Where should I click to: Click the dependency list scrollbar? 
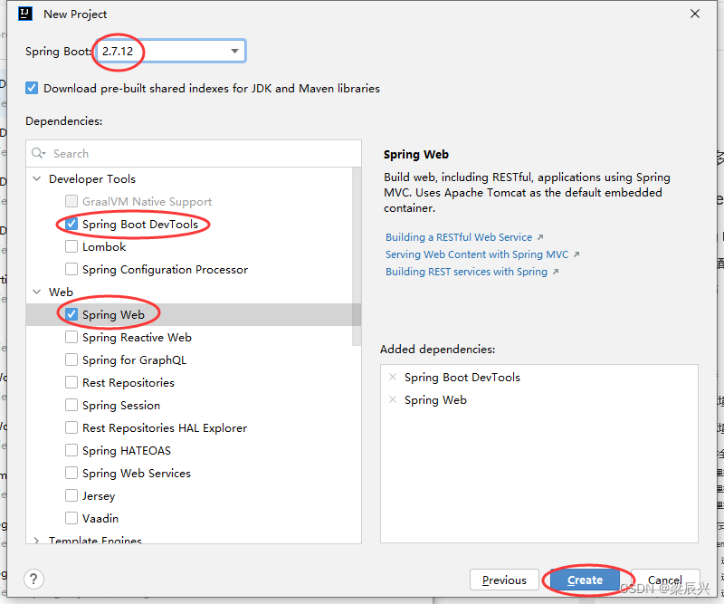click(356, 256)
